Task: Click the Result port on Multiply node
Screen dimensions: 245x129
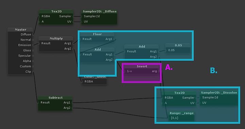Action: (46, 43)
